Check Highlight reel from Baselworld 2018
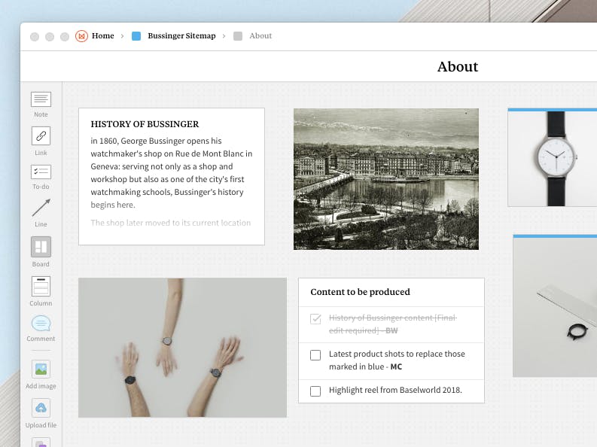 tap(315, 391)
